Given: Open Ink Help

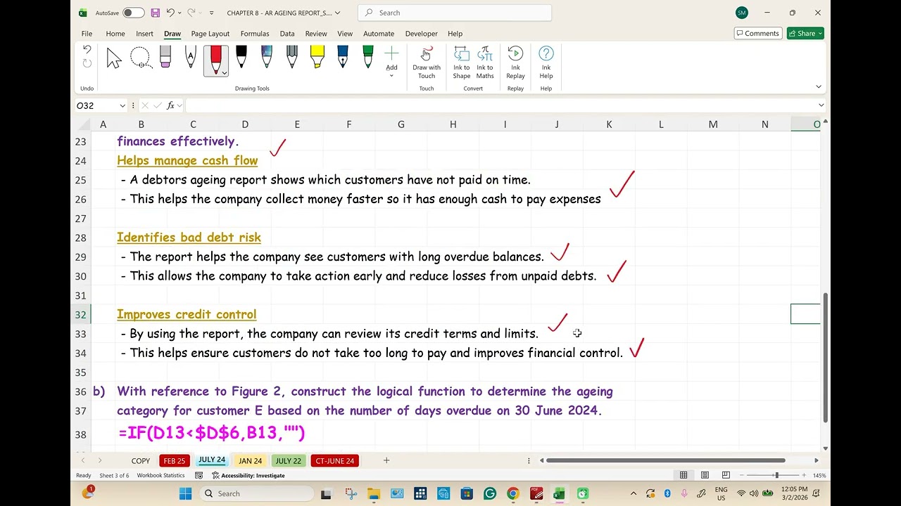Looking at the screenshot, I should 546,63.
